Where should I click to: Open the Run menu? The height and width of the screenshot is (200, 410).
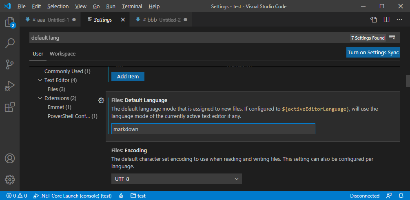point(111,6)
